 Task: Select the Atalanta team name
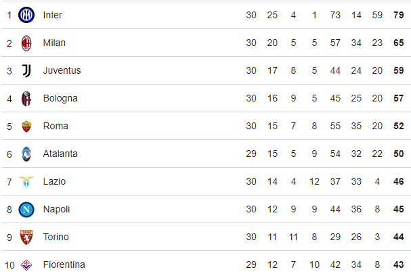coord(60,154)
